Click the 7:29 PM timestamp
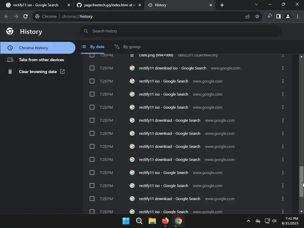Image resolution: width=304 pixels, height=228 pixels. point(106,68)
